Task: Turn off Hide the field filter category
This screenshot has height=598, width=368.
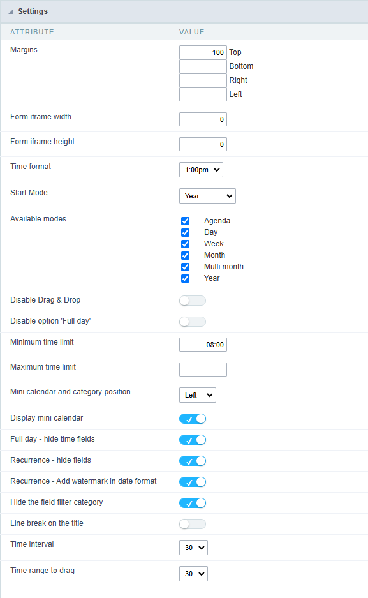Action: [192, 502]
